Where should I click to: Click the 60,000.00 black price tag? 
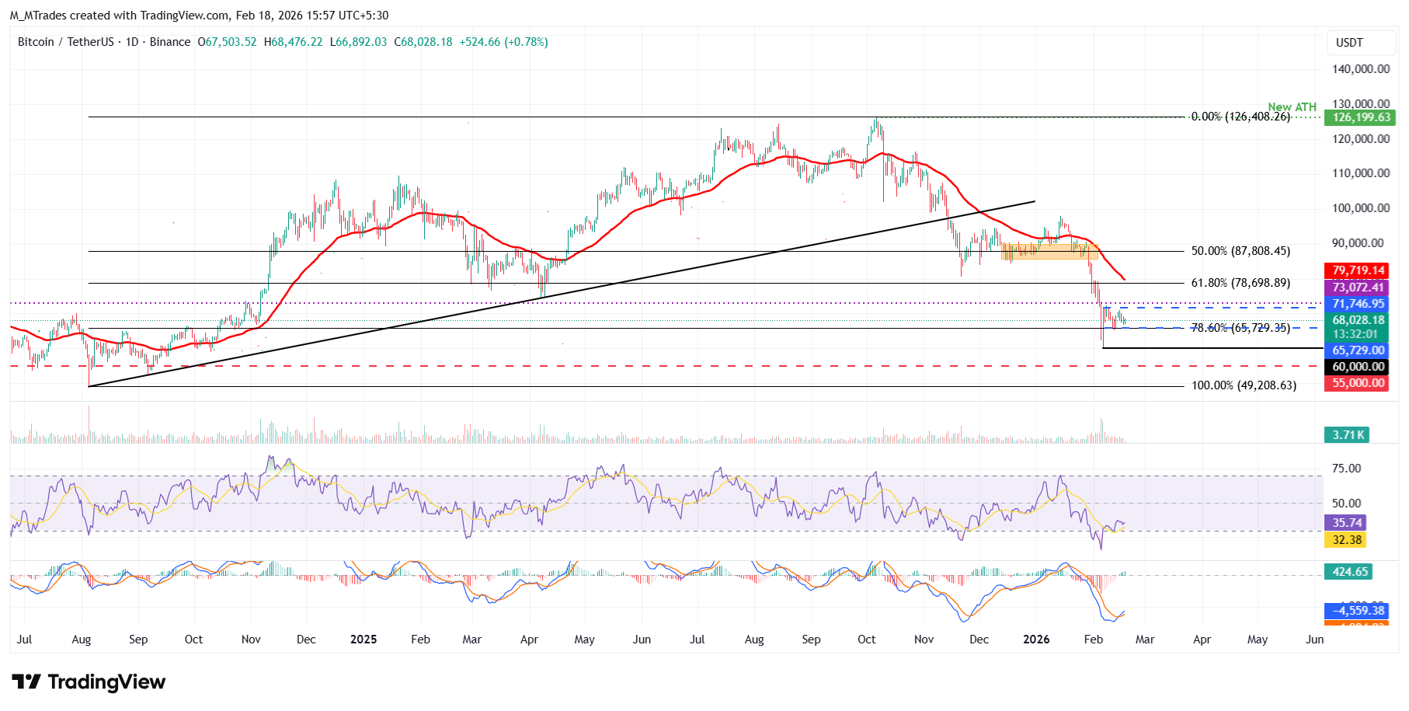tap(1356, 367)
